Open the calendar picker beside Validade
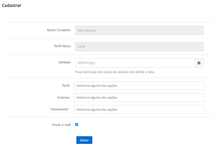Screen dimensions: 212x145 (199, 63)
